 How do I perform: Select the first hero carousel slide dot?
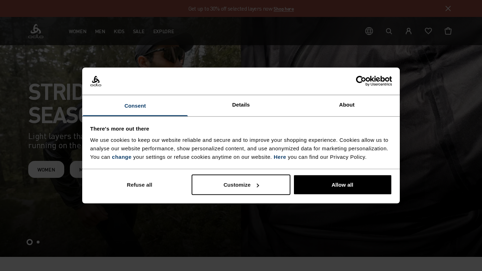[30, 242]
